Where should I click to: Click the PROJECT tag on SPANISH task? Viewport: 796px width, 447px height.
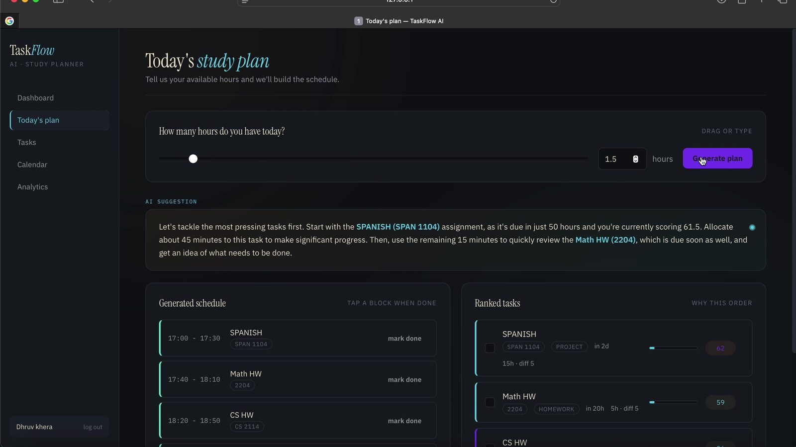(569, 347)
